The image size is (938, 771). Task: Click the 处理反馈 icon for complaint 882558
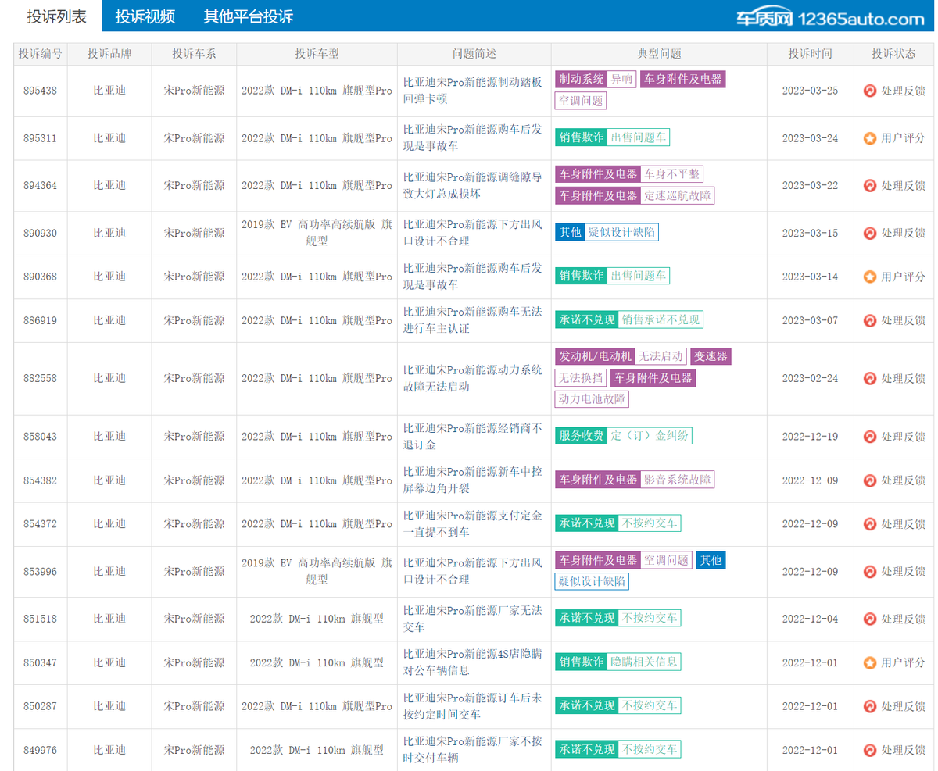click(870, 378)
